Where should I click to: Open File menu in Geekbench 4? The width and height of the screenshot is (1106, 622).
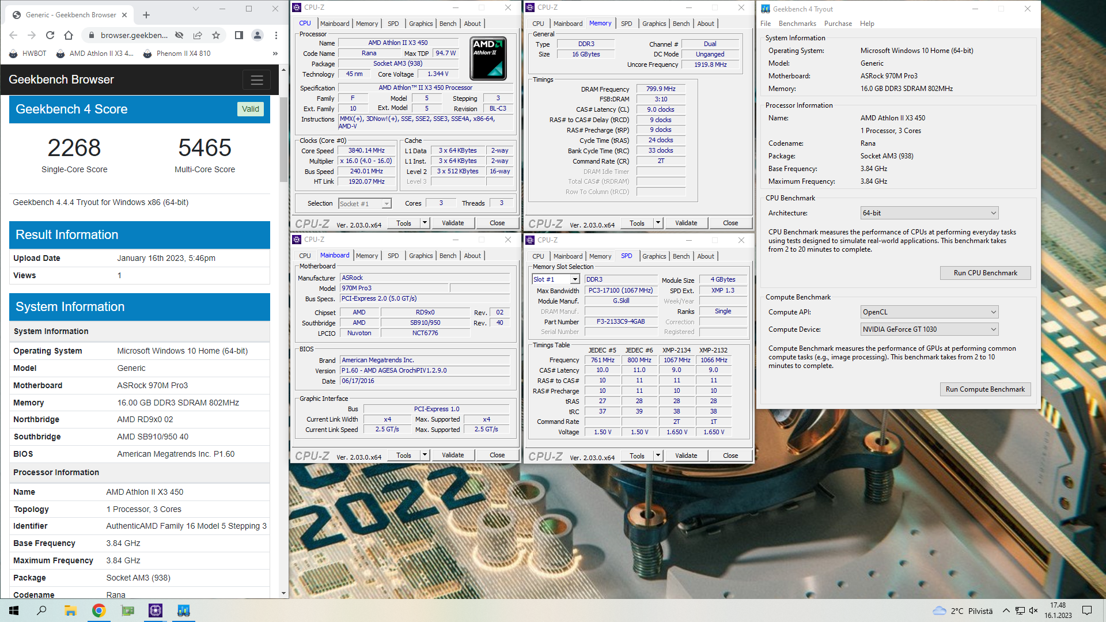click(x=766, y=24)
